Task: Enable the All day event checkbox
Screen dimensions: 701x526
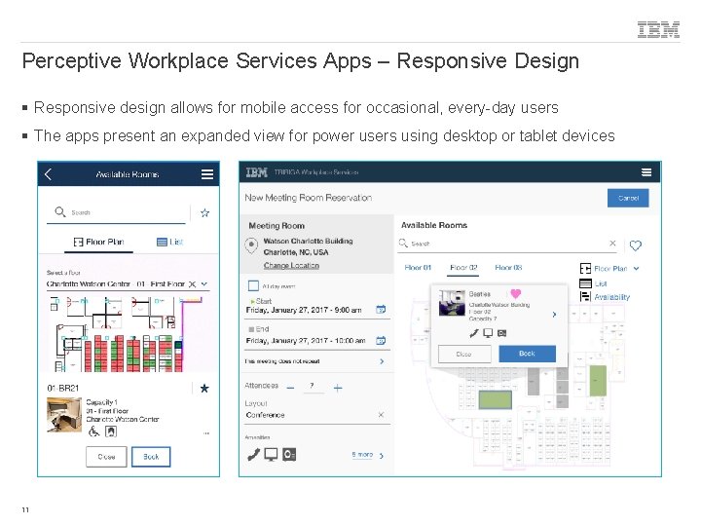Action: [x=253, y=285]
